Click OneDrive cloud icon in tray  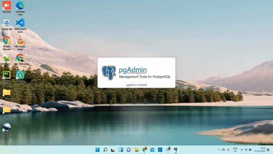click(x=224, y=150)
